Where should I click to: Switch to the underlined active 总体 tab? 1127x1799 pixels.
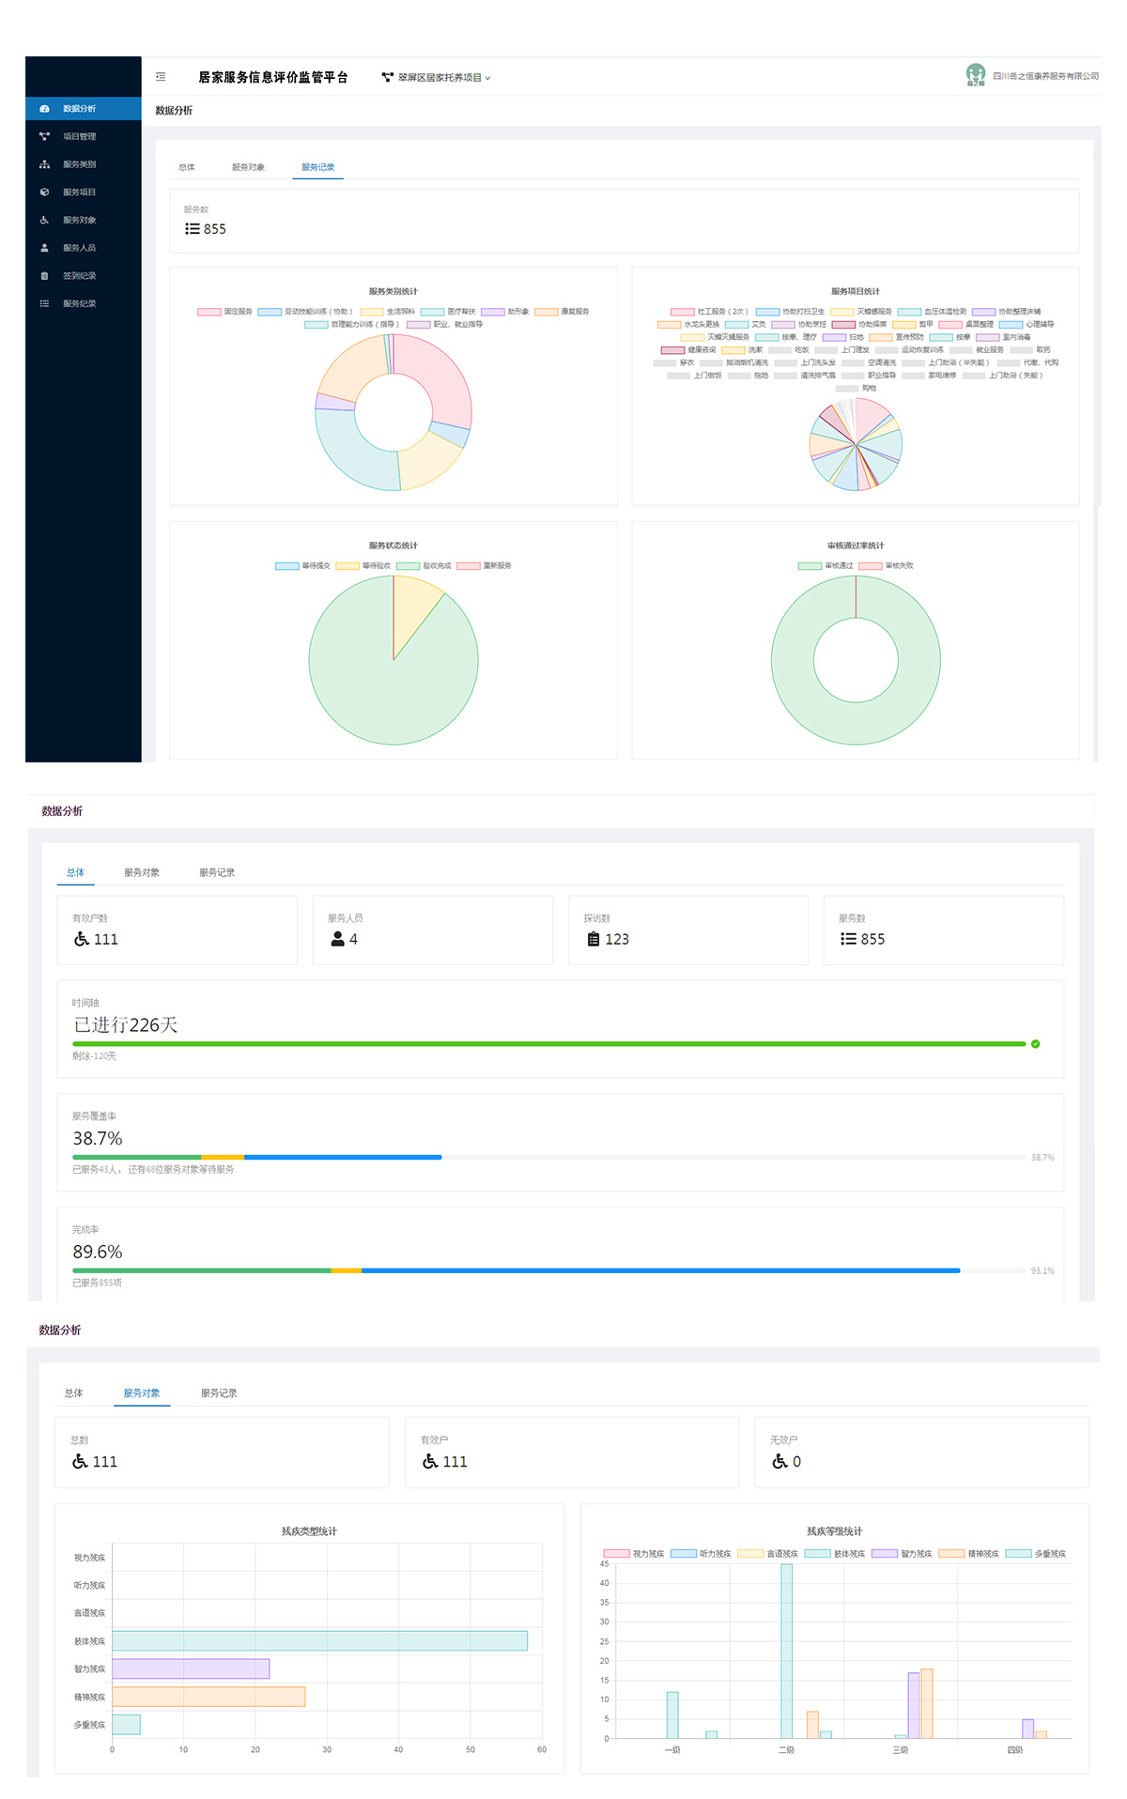[x=75, y=872]
